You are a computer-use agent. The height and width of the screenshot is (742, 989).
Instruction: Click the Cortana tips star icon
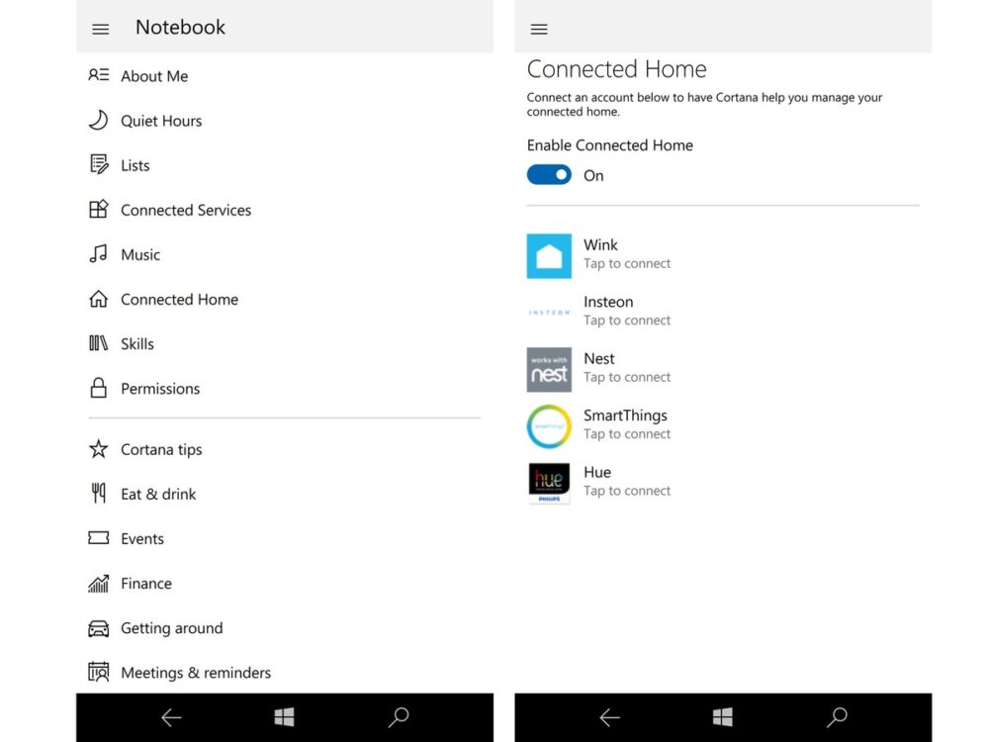[99, 449]
